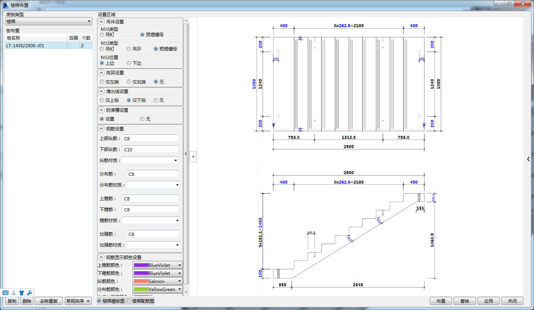Open the 上箍筋颜色 BlueViolet color picker
This screenshot has width=534, height=310.
[x=157, y=265]
